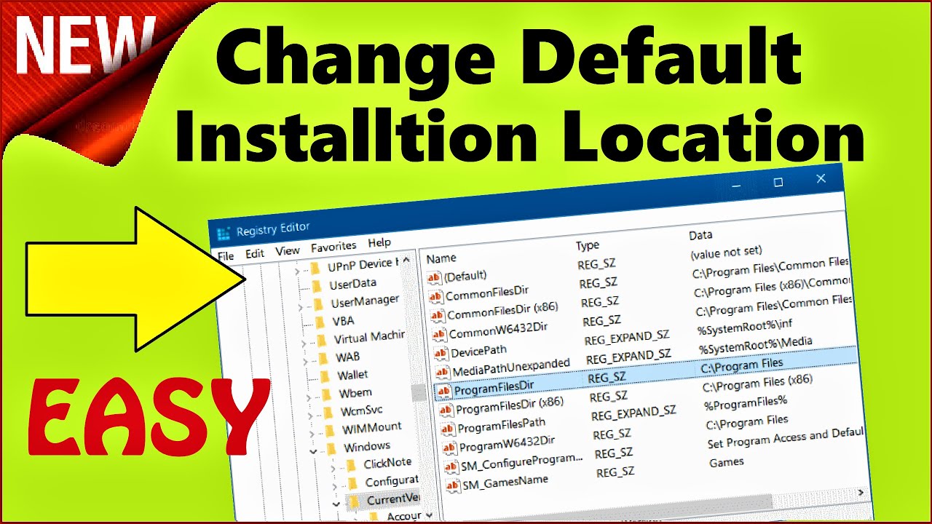Click REG_EXPAND_SZ type cell in DevicePath row
The height and width of the screenshot is (524, 932).
click(627, 338)
